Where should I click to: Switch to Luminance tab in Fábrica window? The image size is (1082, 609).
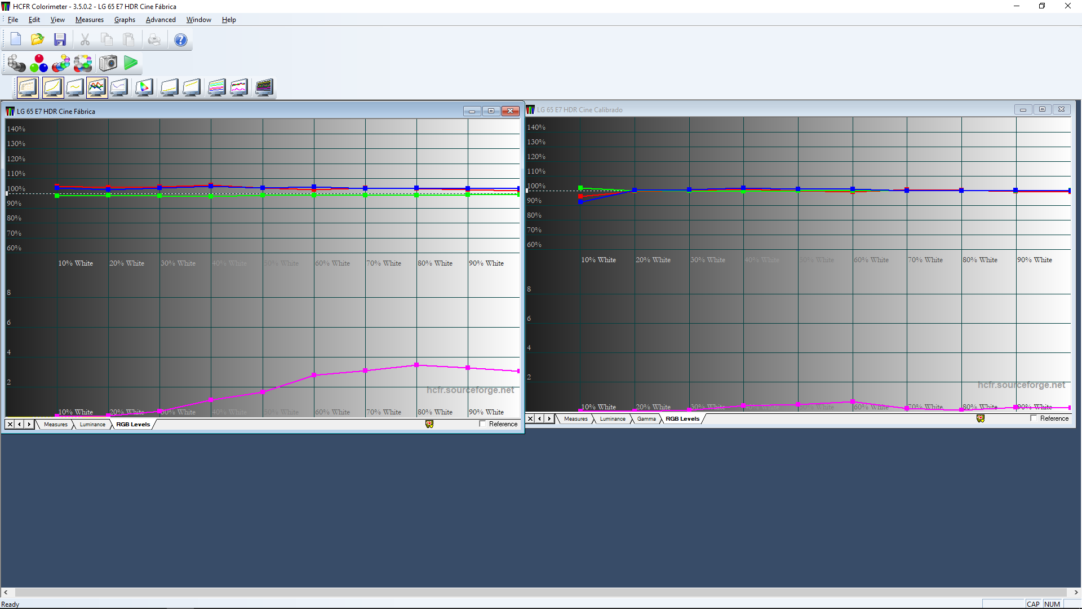pos(92,425)
